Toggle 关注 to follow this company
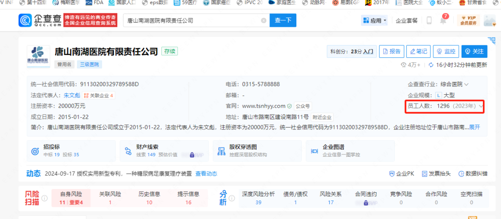501x219 pixels. point(474,51)
